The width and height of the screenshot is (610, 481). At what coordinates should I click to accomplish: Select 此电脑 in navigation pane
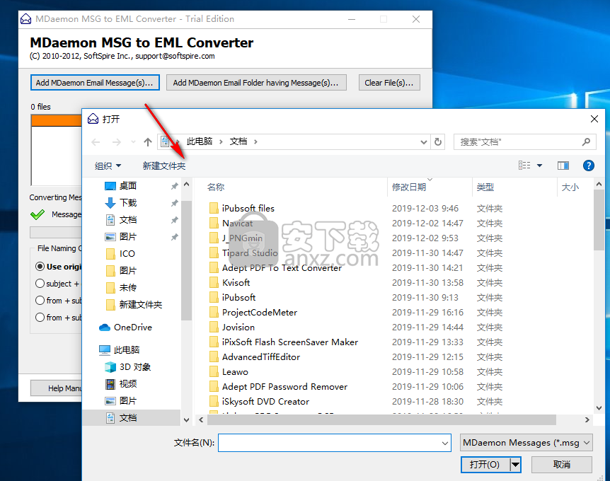click(127, 350)
